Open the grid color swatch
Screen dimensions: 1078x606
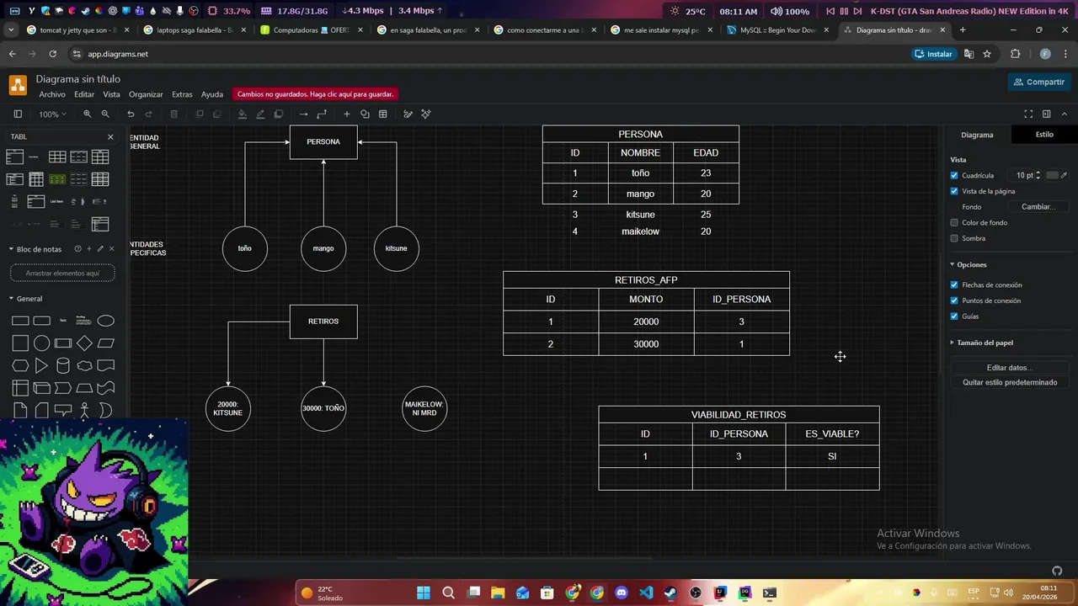pos(1052,175)
